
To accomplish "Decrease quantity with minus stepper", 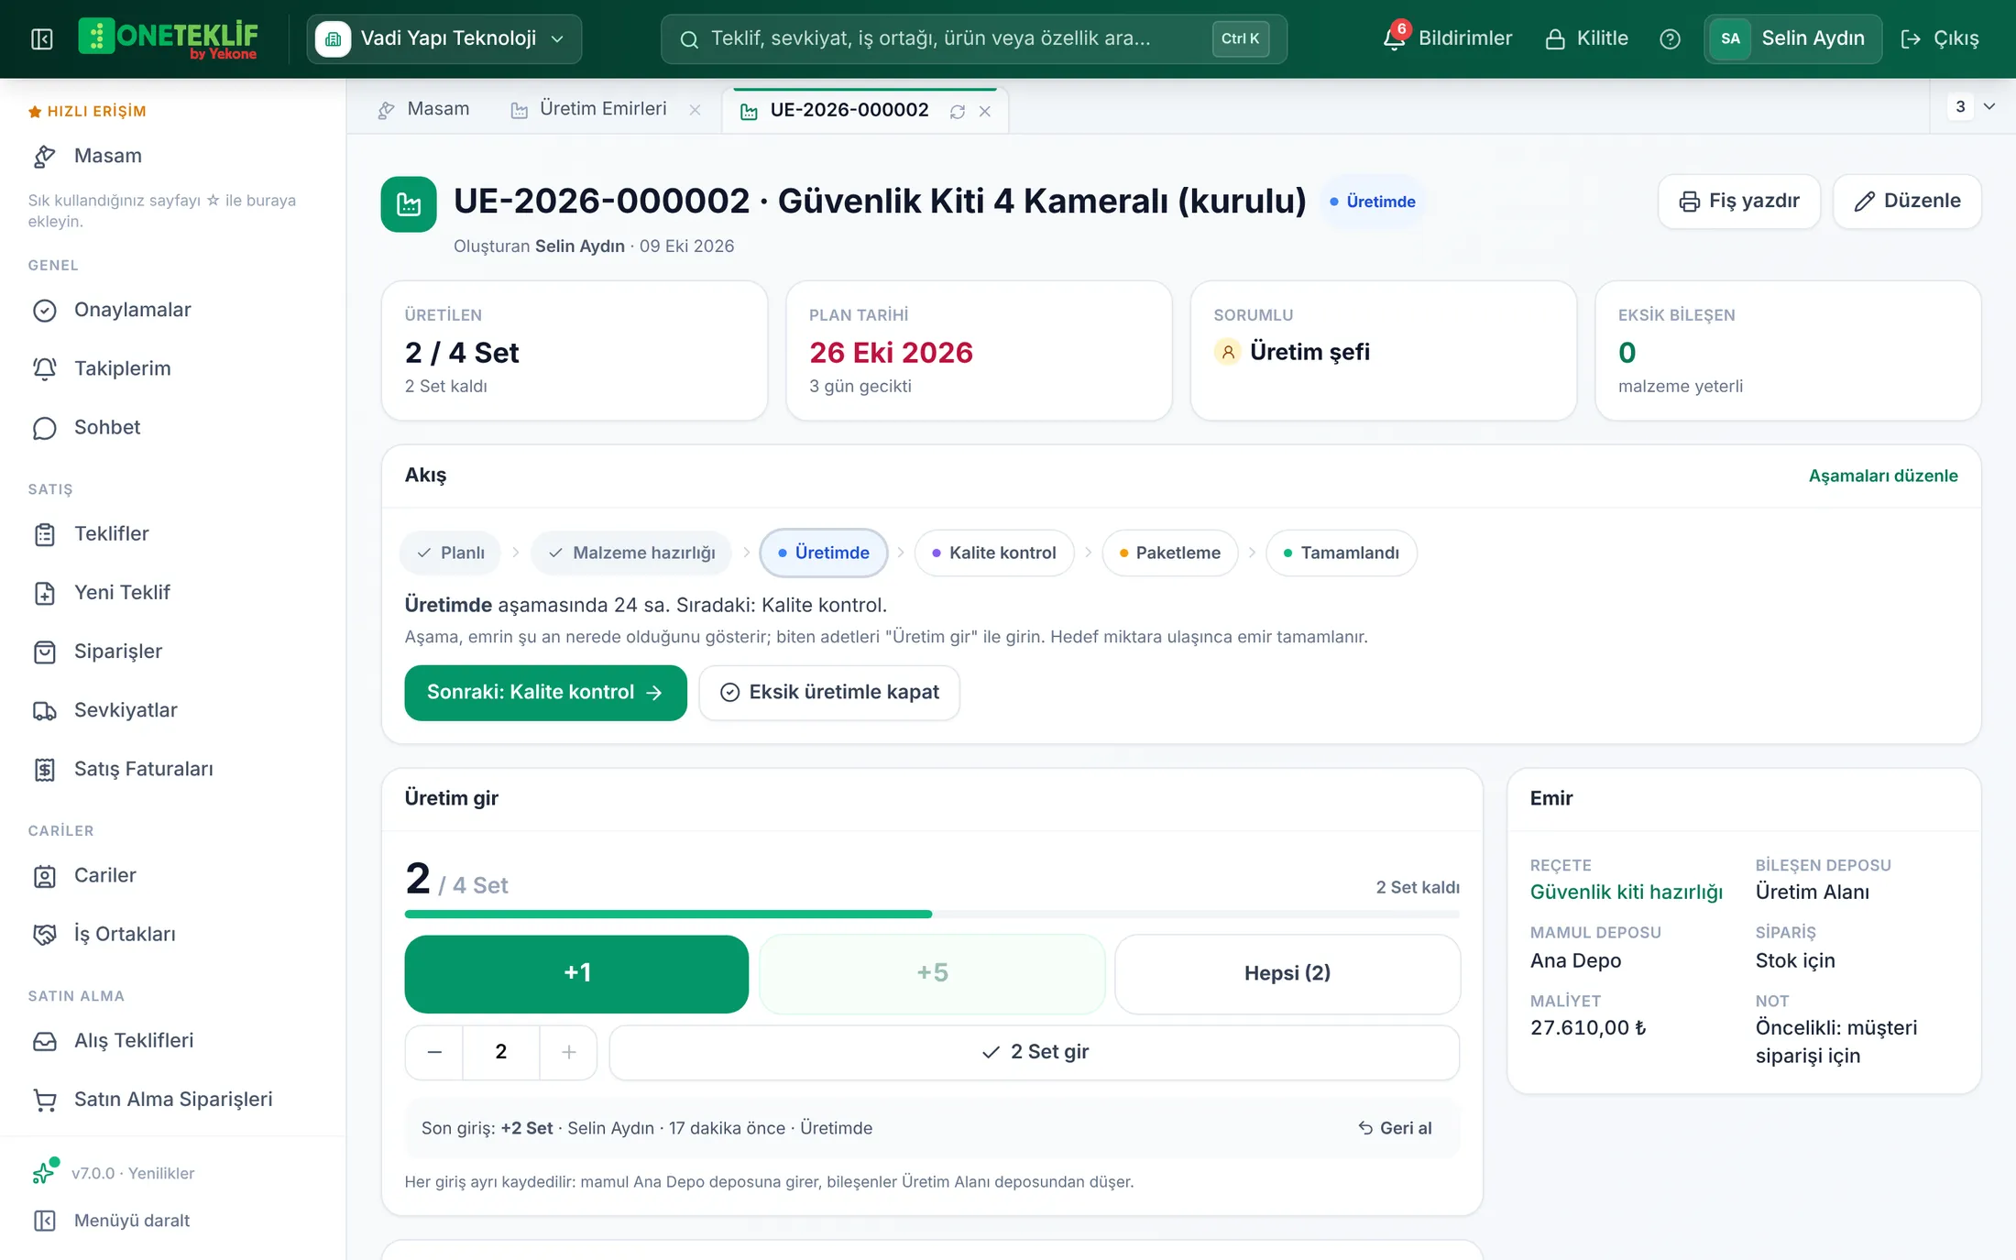I will coord(434,1052).
